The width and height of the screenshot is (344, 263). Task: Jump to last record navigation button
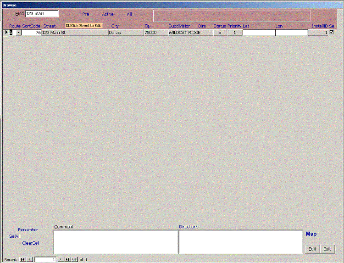pyautogui.click(x=67, y=259)
